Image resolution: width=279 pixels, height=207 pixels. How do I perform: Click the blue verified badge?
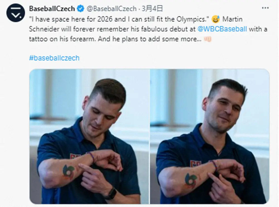[80, 9]
